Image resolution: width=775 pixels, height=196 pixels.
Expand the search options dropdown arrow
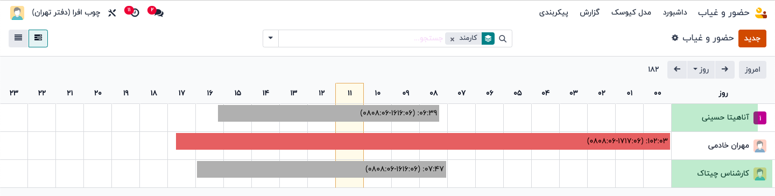(270, 39)
